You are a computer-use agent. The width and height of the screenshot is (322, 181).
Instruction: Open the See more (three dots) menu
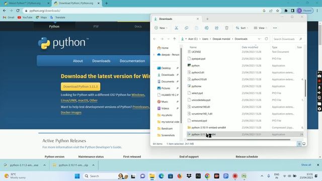(x=275, y=28)
